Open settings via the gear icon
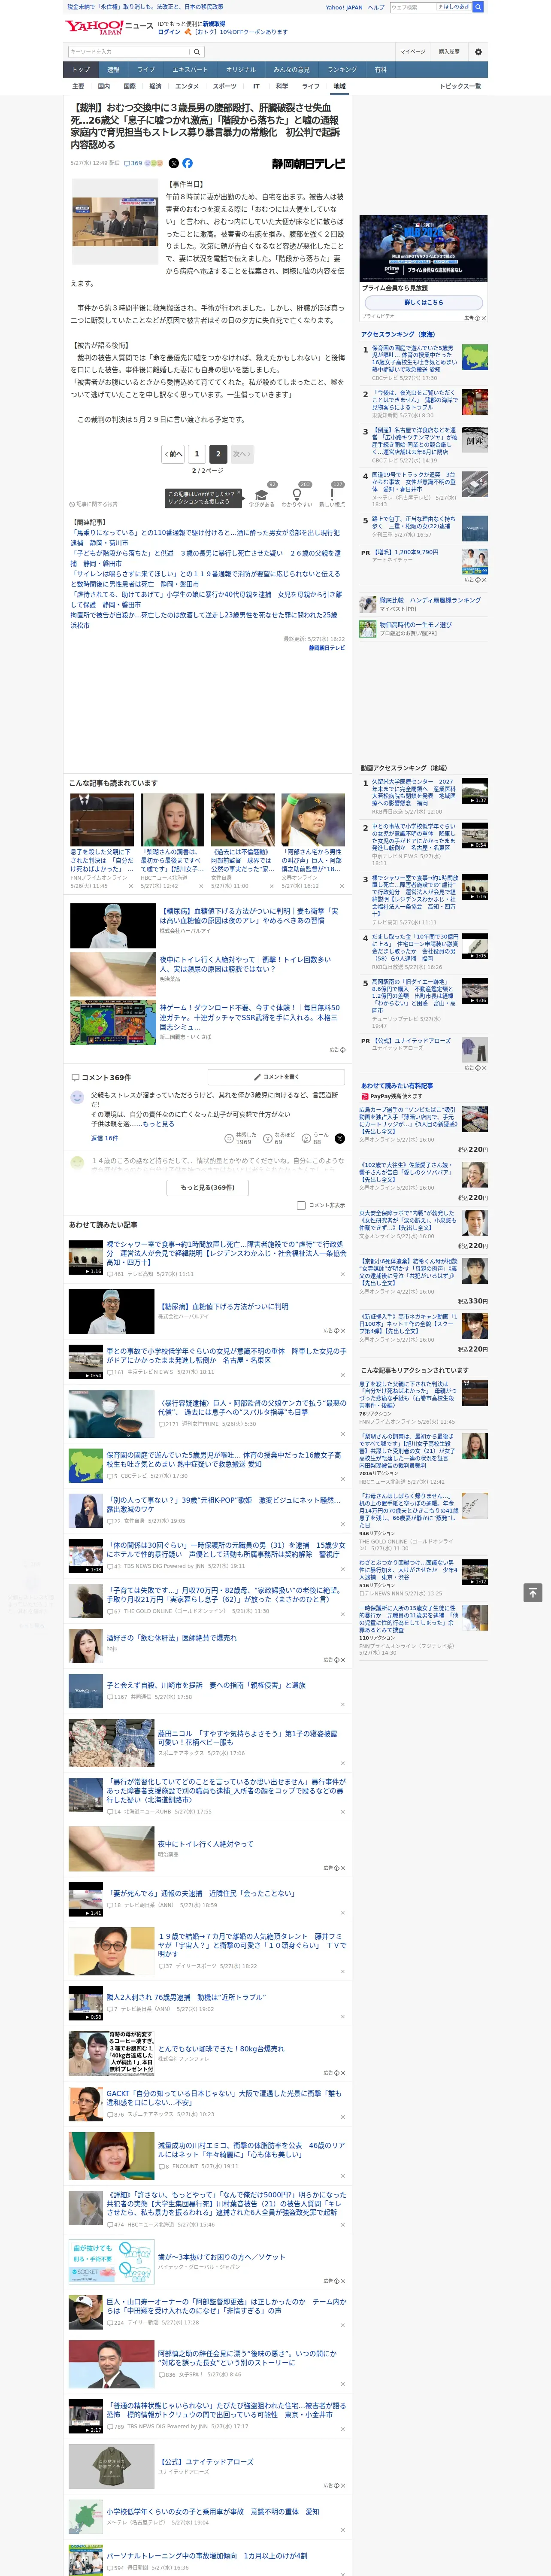551x2576 pixels. pos(478,52)
